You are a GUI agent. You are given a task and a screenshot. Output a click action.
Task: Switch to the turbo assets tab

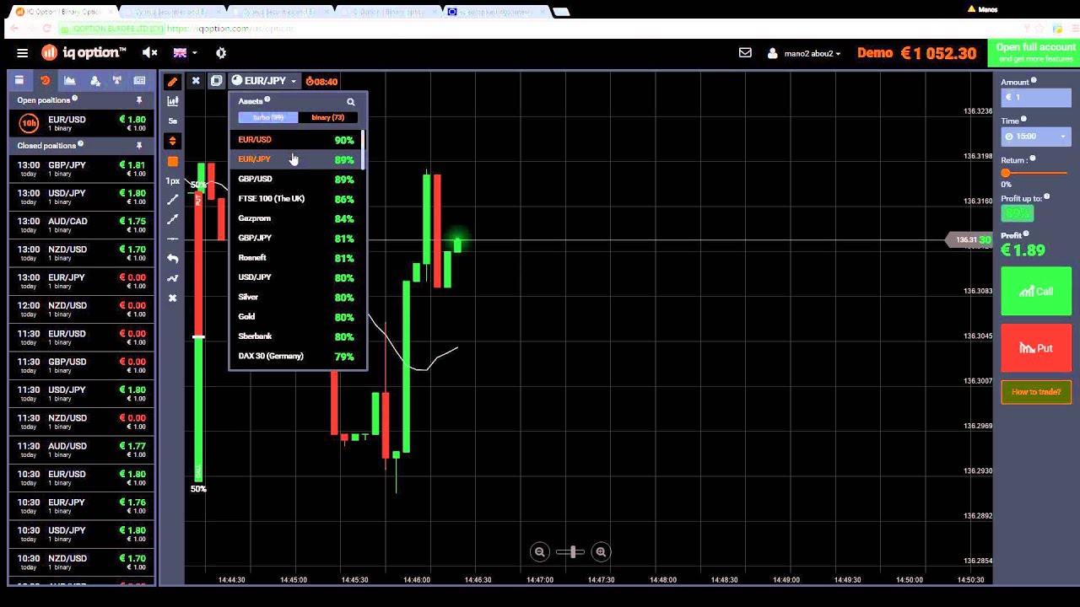tap(267, 117)
